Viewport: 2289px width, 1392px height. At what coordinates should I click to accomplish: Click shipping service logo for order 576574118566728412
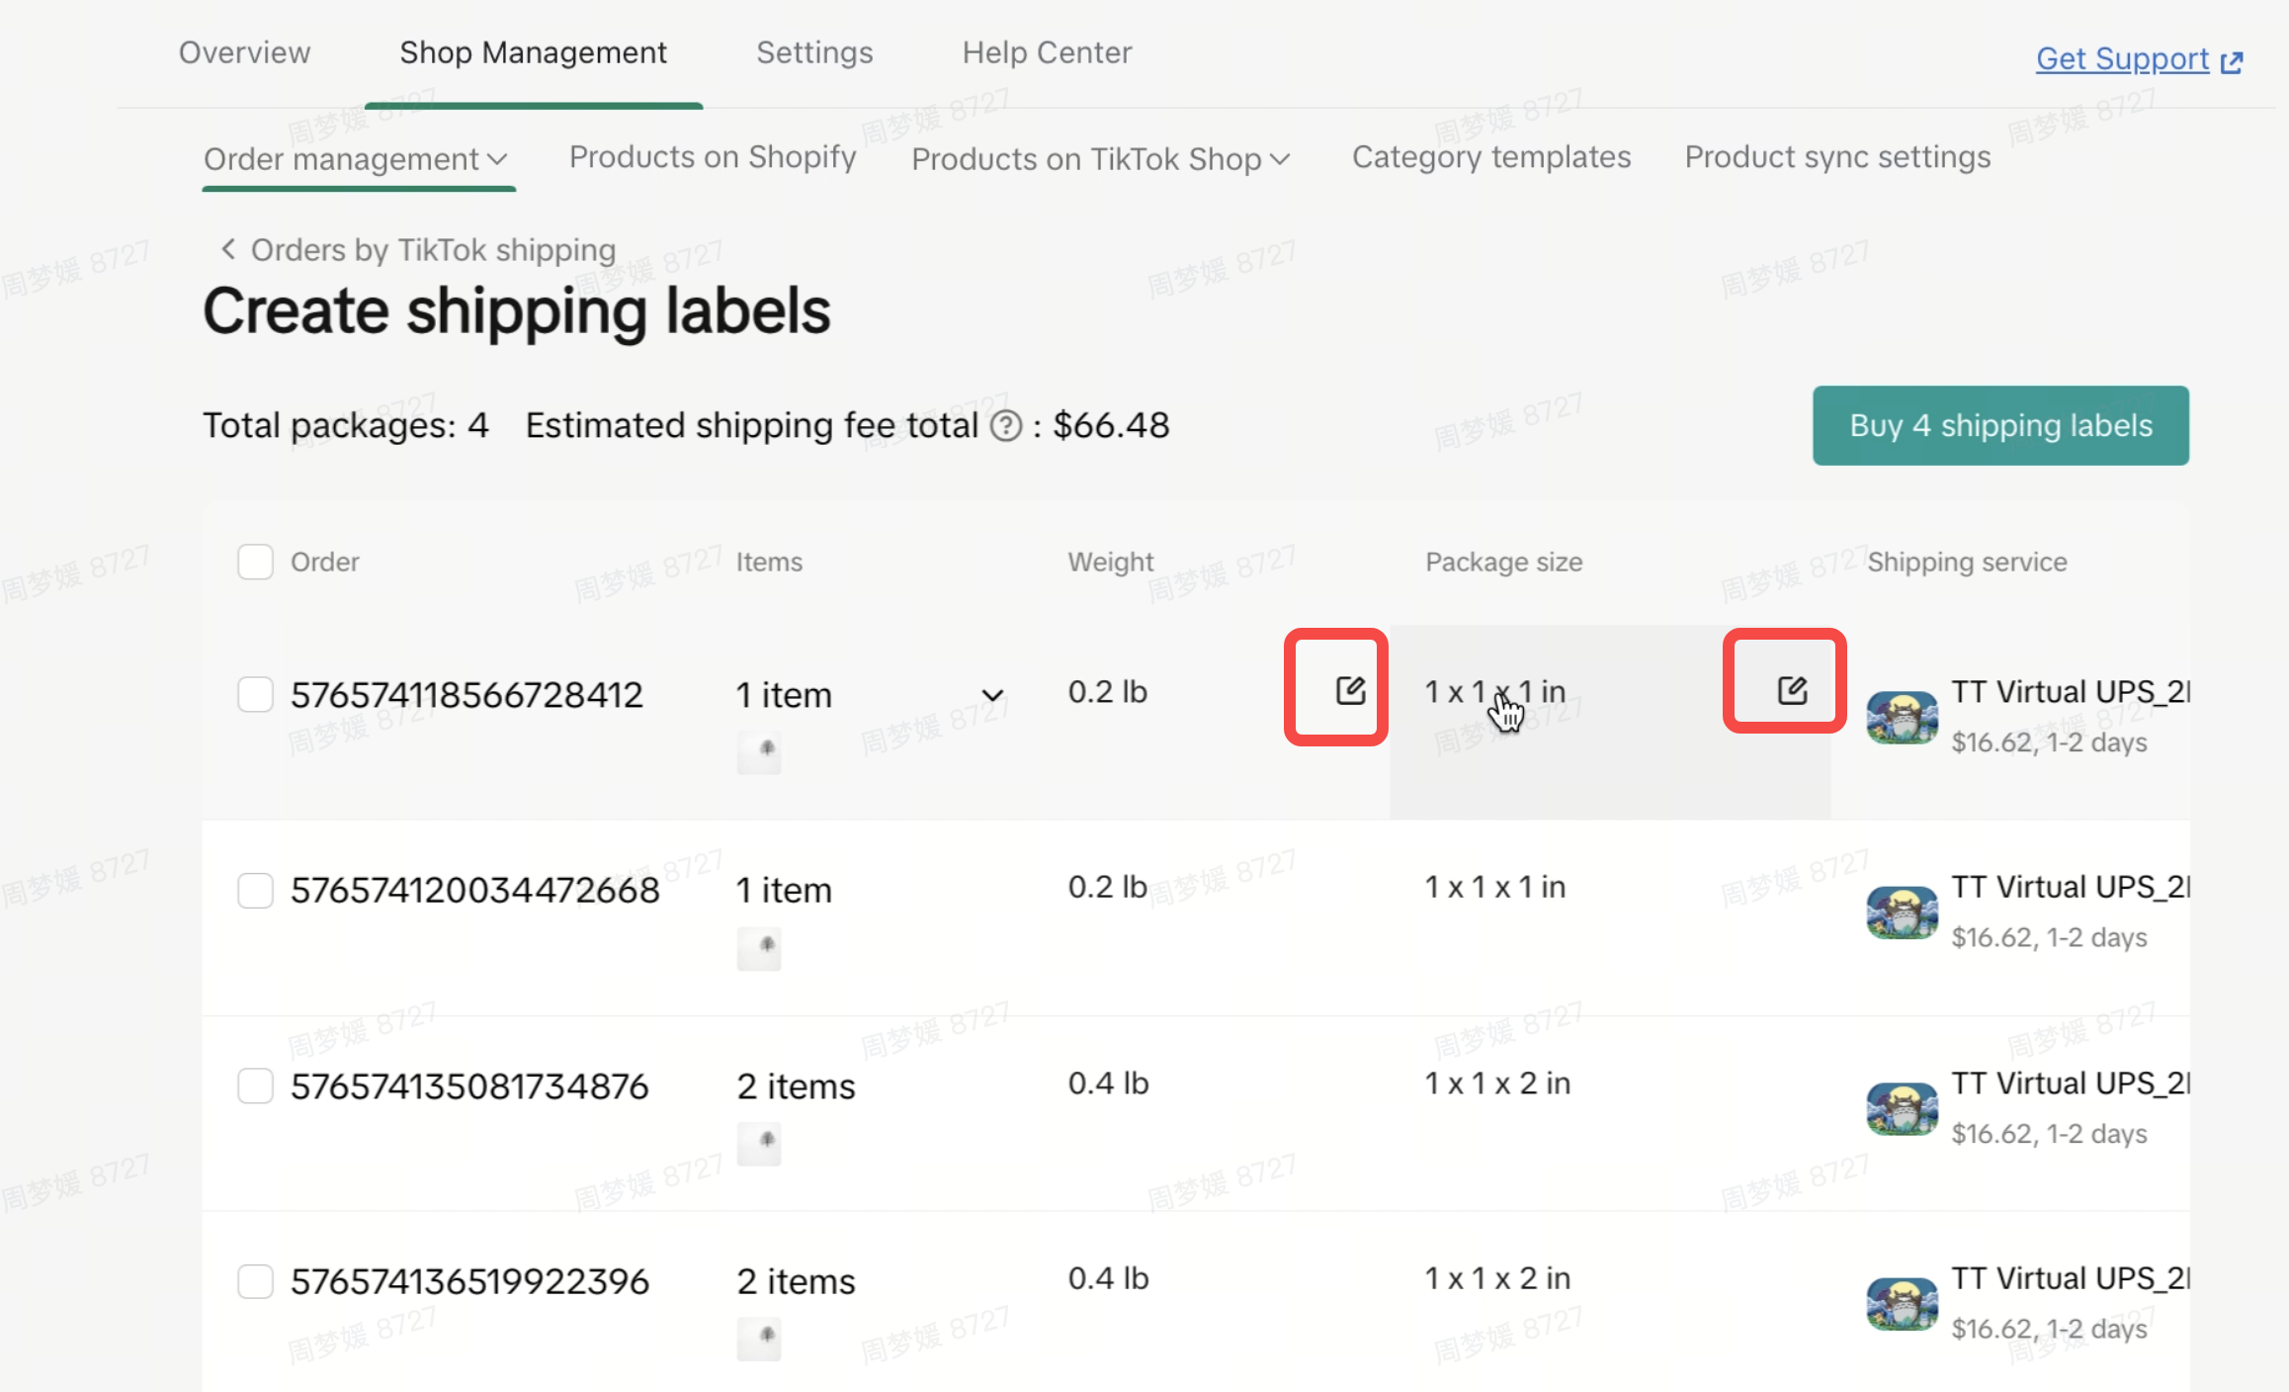click(1901, 717)
